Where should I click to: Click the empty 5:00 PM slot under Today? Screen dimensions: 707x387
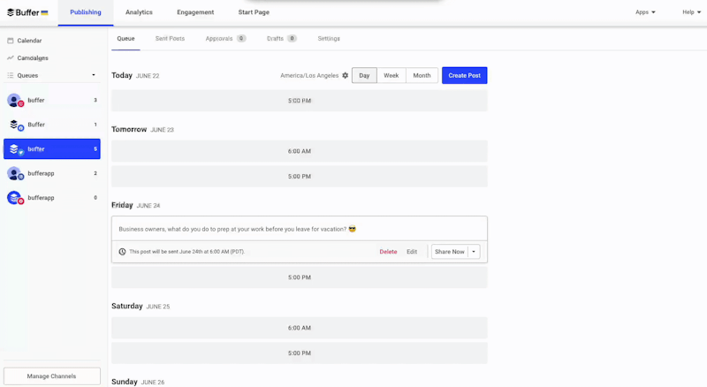click(x=299, y=101)
